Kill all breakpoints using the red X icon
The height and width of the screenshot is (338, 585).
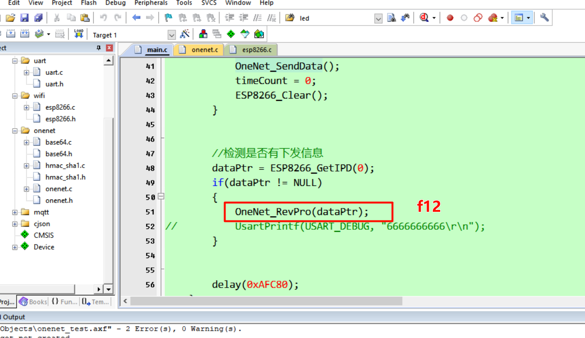[493, 18]
